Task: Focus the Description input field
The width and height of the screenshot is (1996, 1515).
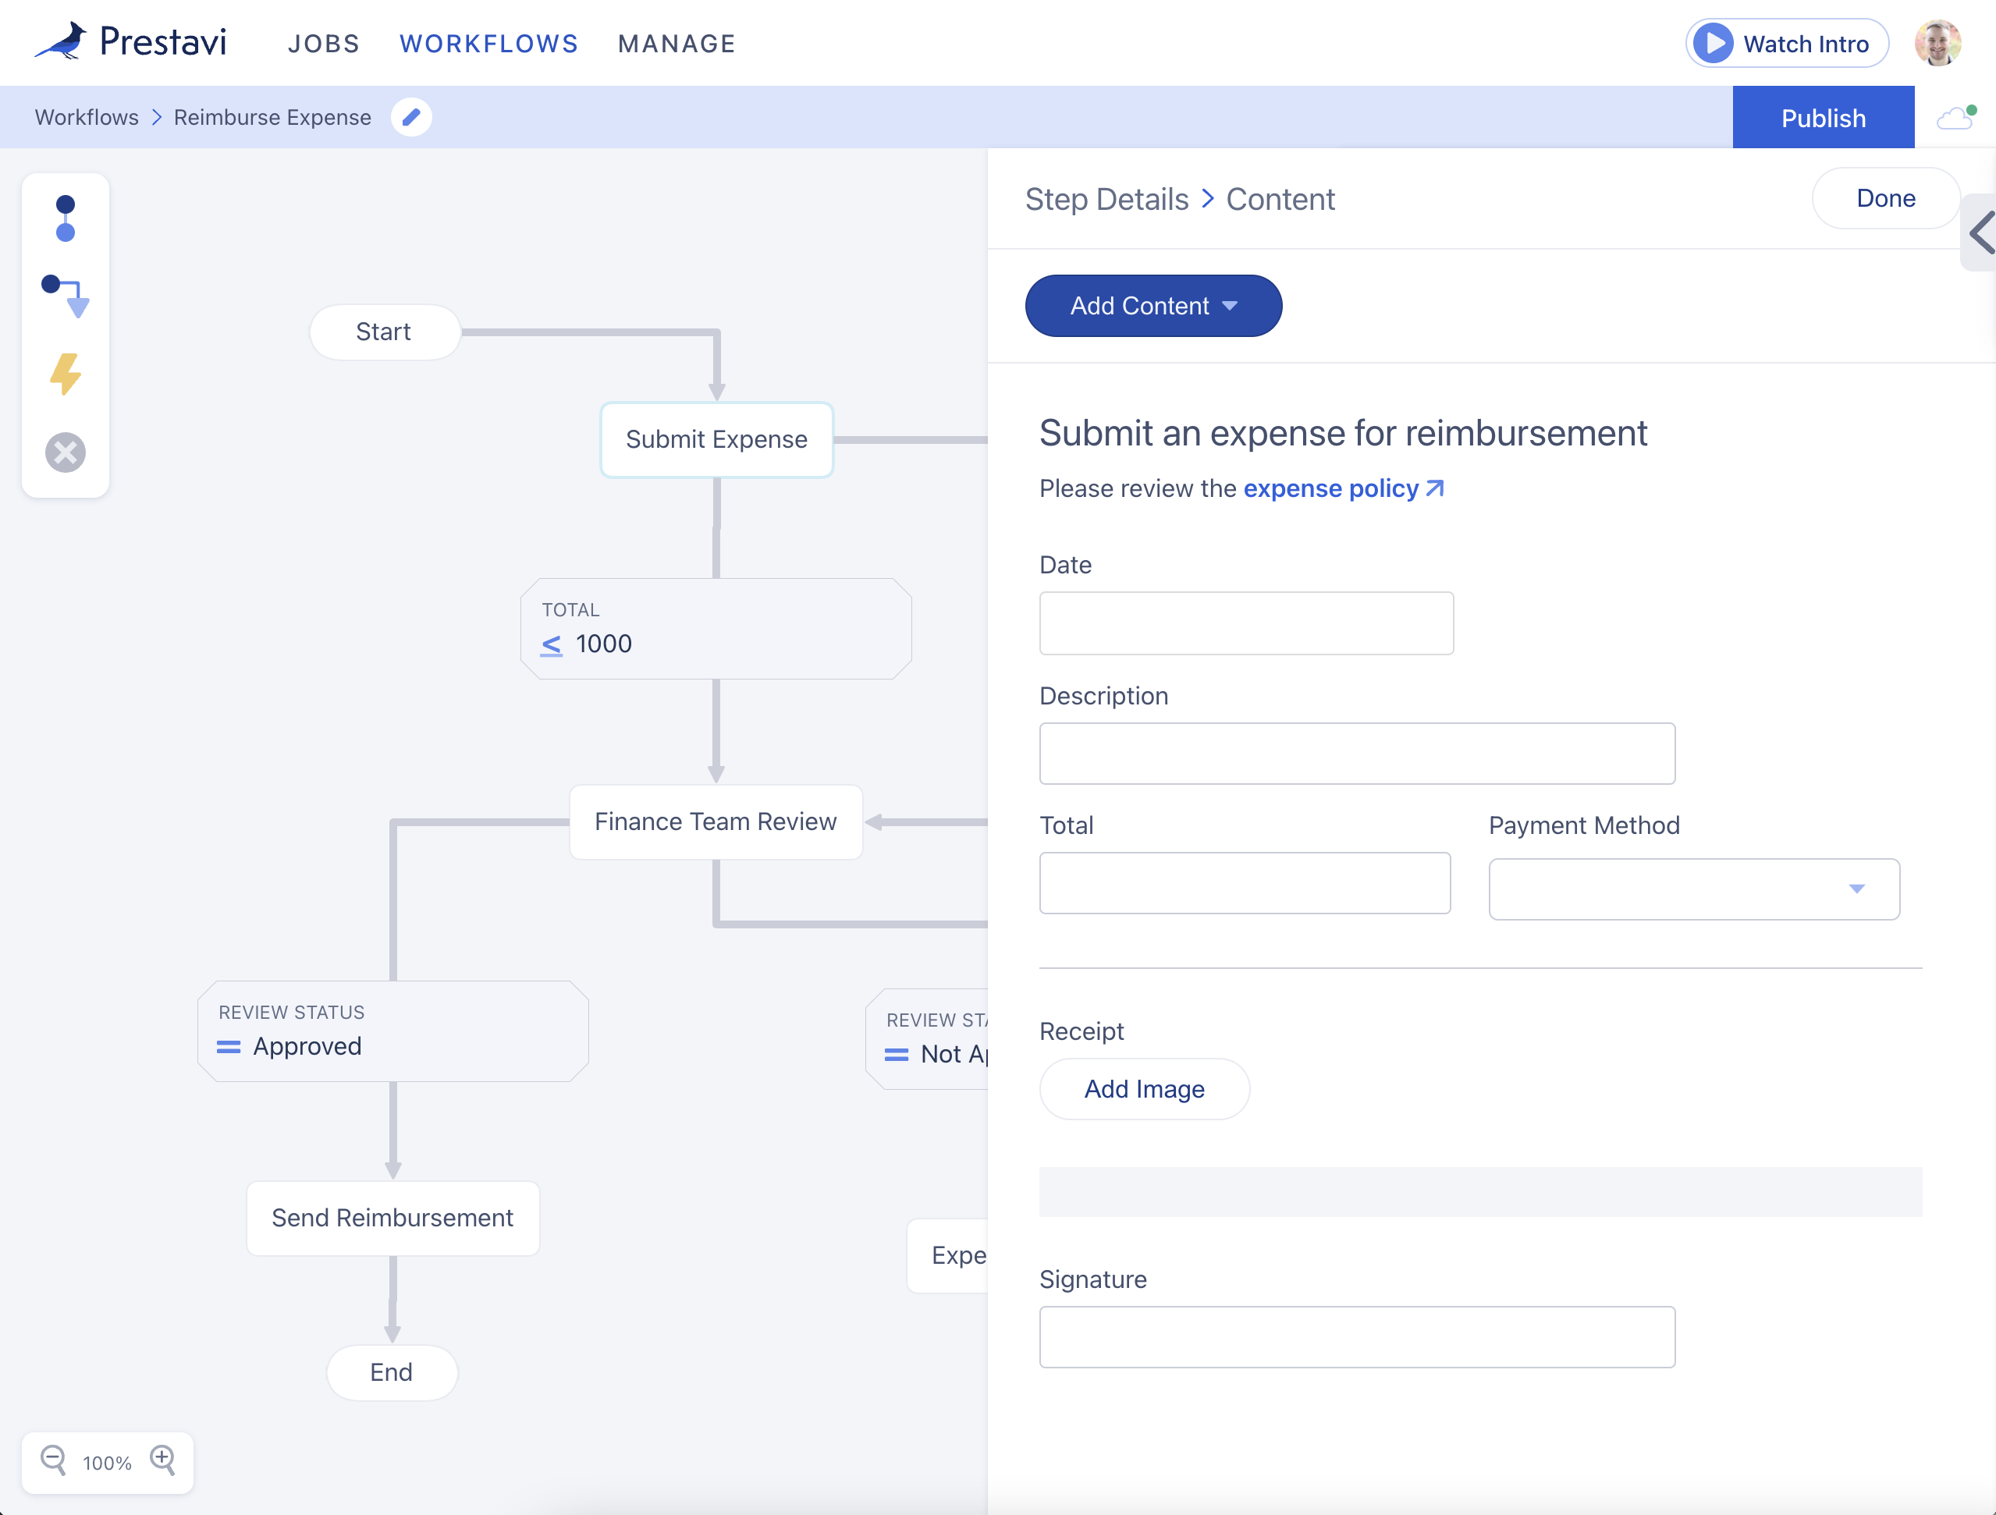Action: pos(1356,754)
